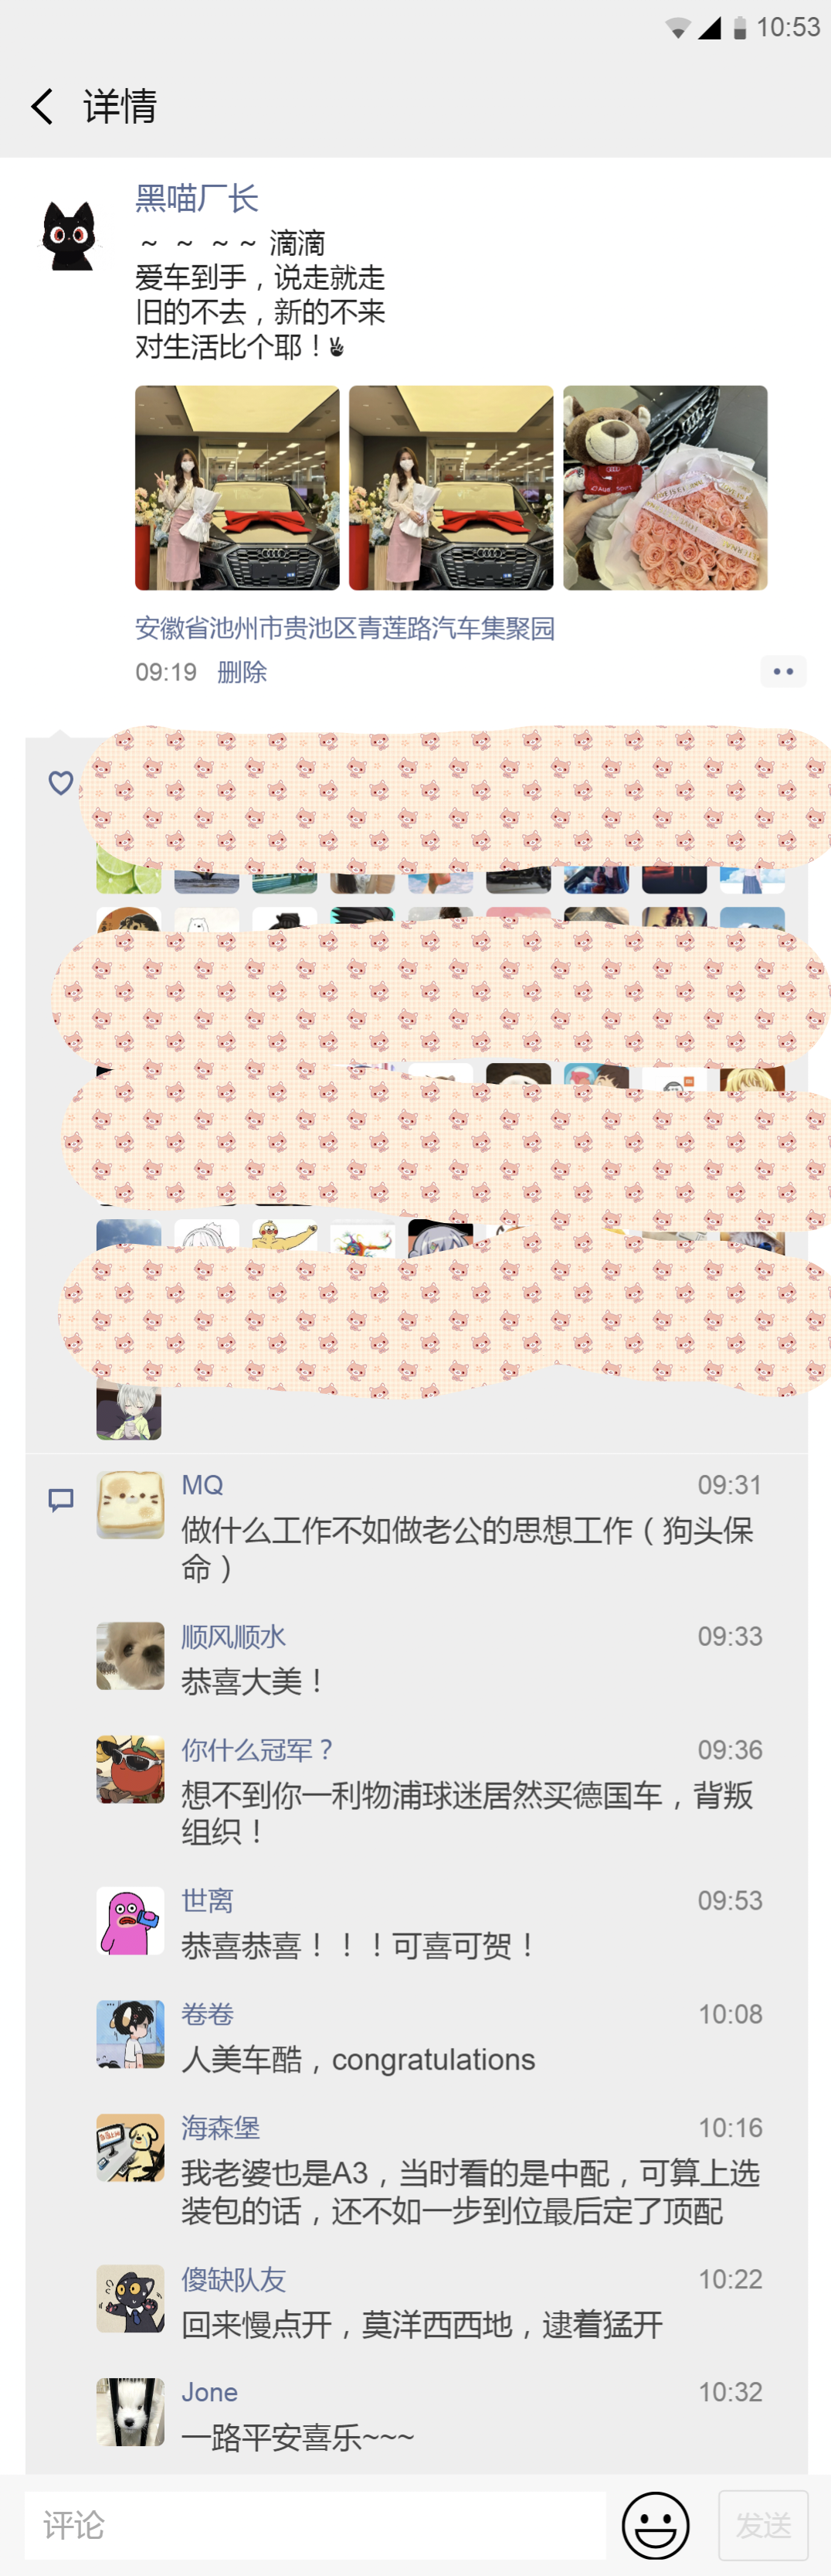Viewport: 831px width, 2576px height.
Task: Tap Jone's white dog avatar
Action: (130, 2412)
